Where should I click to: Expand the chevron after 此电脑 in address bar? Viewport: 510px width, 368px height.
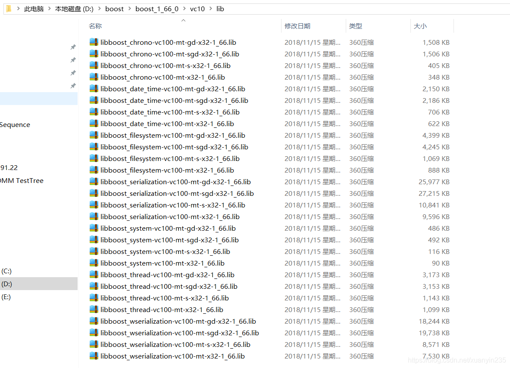50,9
